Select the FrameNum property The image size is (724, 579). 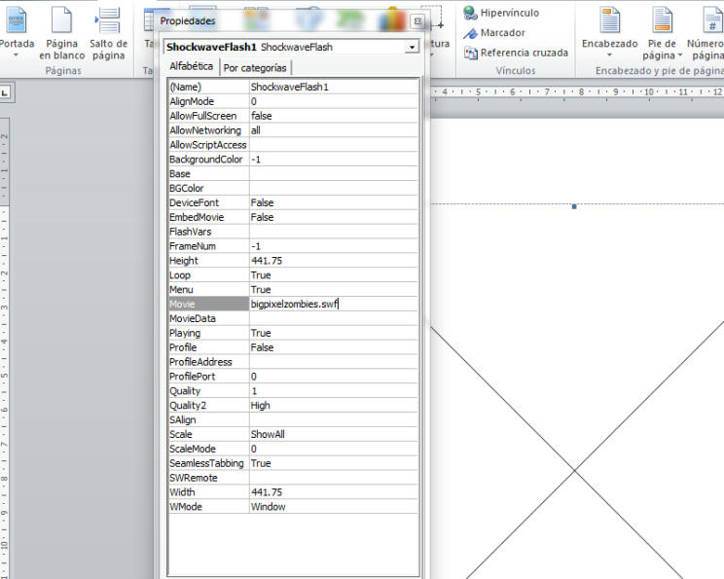208,246
